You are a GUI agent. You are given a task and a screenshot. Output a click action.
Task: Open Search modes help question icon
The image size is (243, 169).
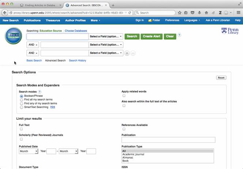[x=40, y=92]
